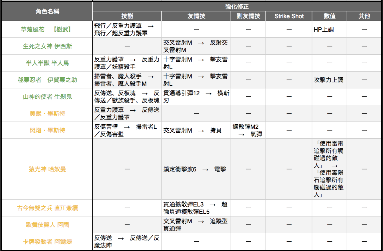Click the HP上調 cell
Screen dimensions: 383x251
tap(324, 29)
